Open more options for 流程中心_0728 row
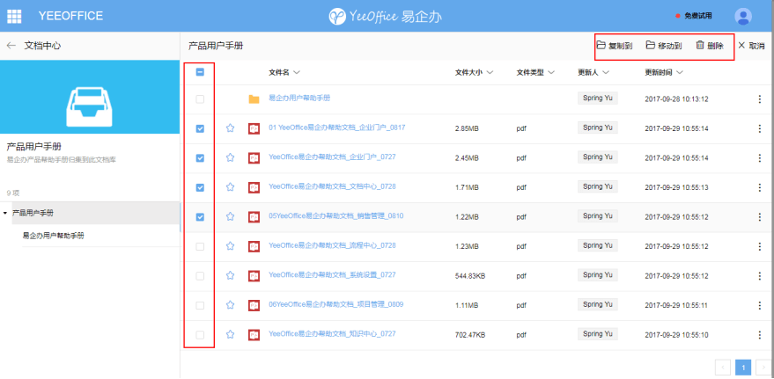Viewport: 774px width, 379px height. [x=760, y=246]
